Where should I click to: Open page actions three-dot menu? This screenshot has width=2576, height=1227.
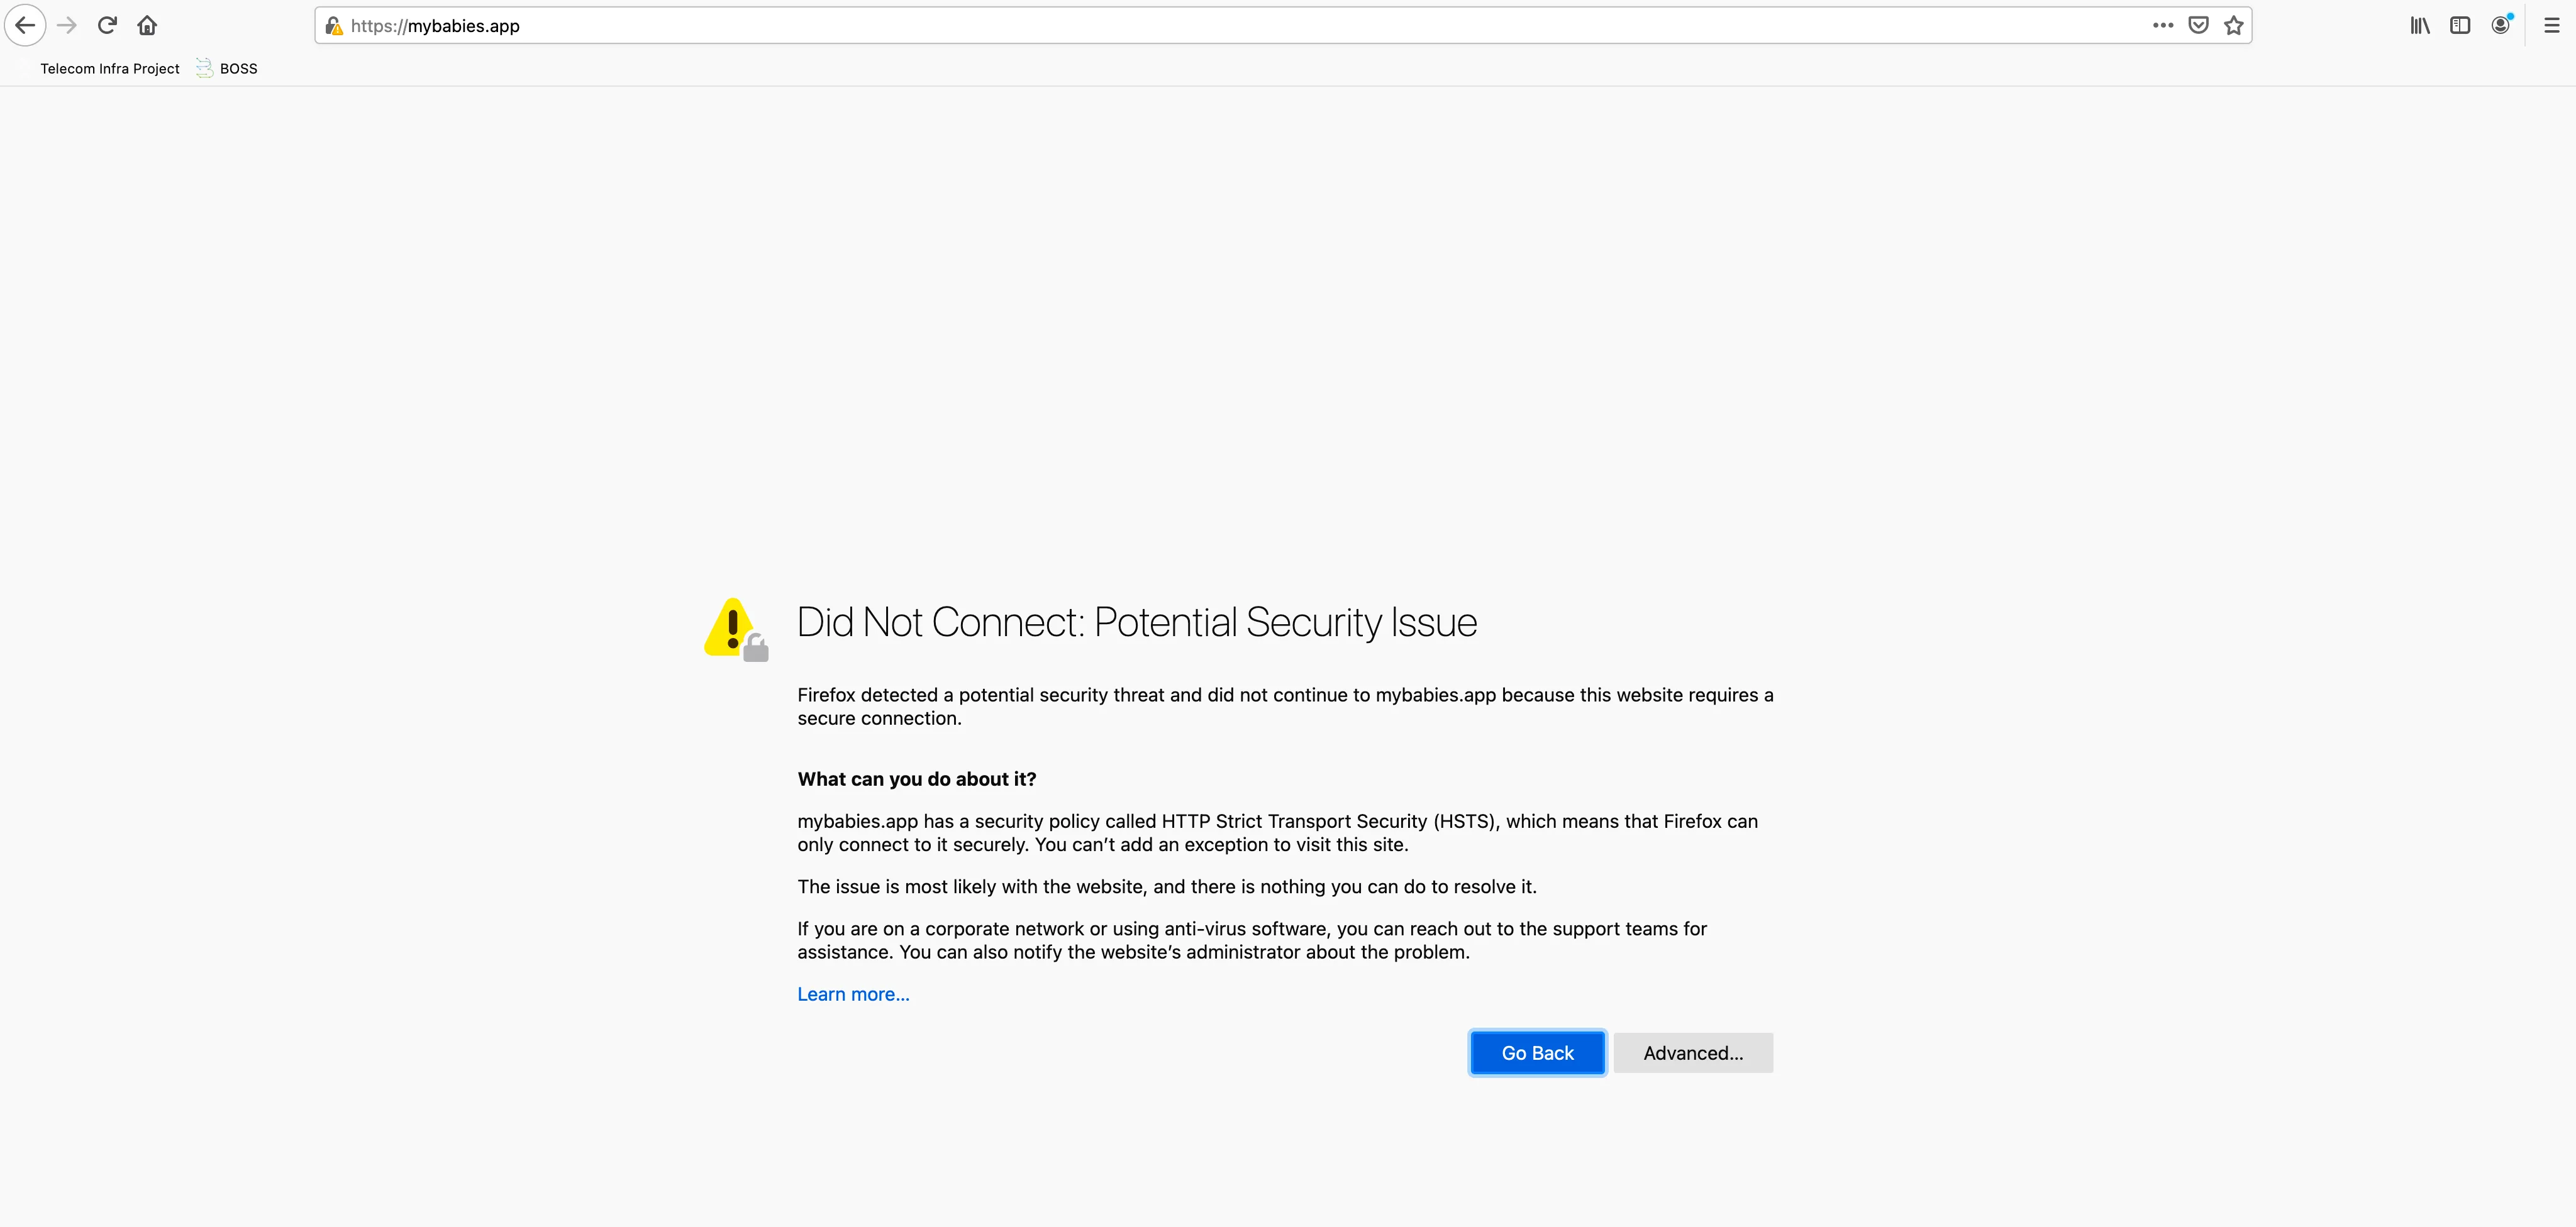[2163, 26]
